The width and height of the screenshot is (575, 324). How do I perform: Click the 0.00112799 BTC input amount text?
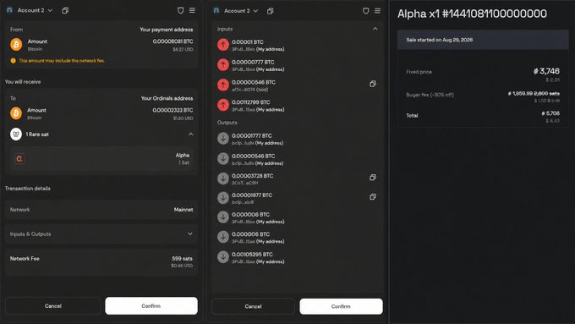251,102
